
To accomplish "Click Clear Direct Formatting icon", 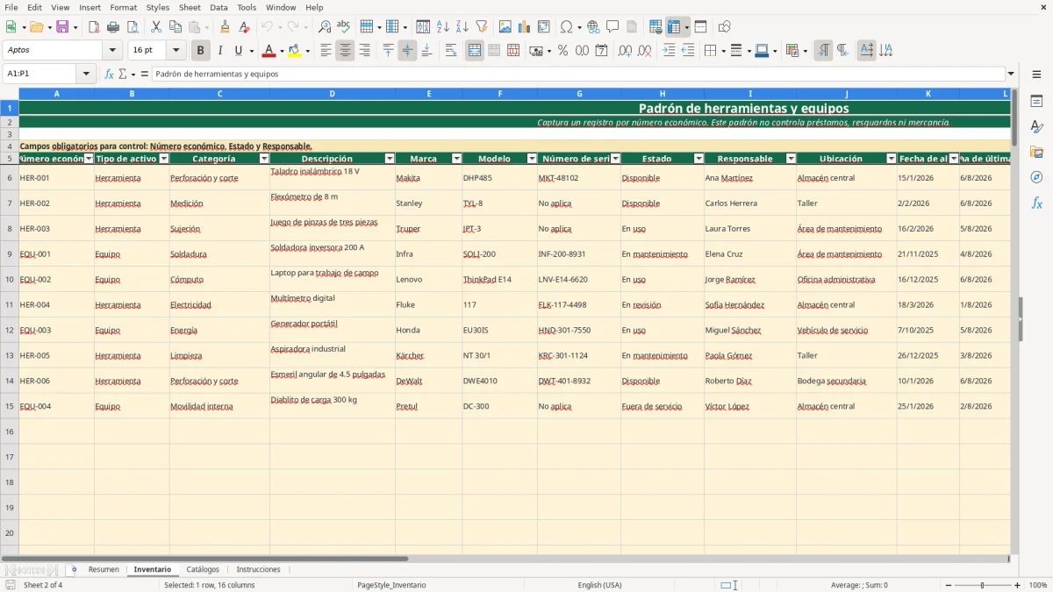I will (x=245, y=27).
